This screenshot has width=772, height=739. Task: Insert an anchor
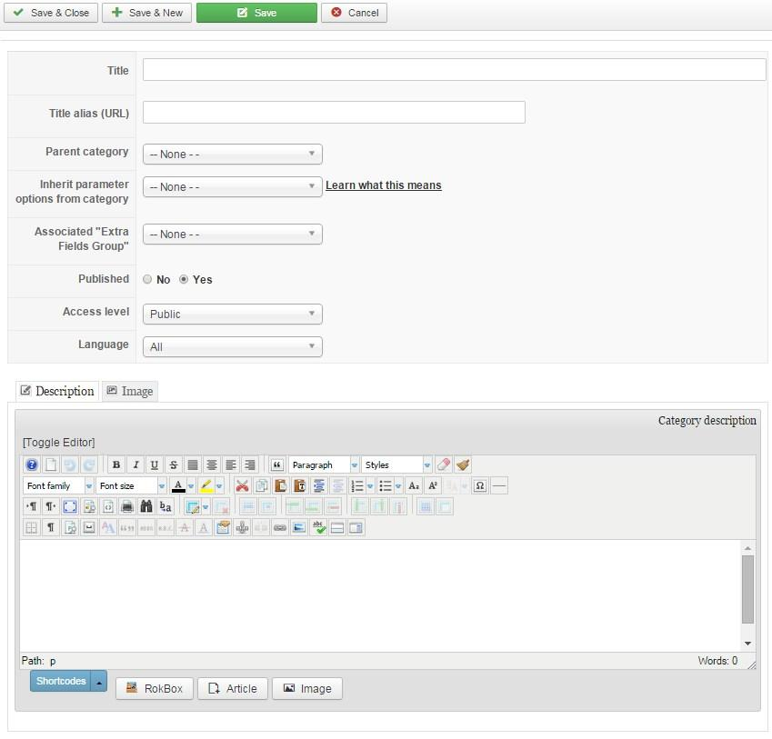[242, 528]
